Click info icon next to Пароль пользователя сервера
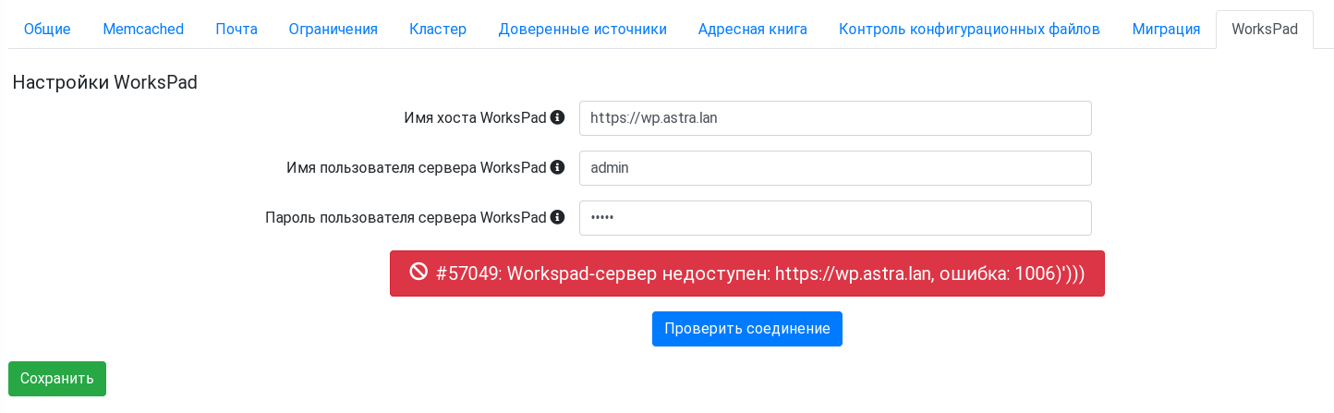 557,218
